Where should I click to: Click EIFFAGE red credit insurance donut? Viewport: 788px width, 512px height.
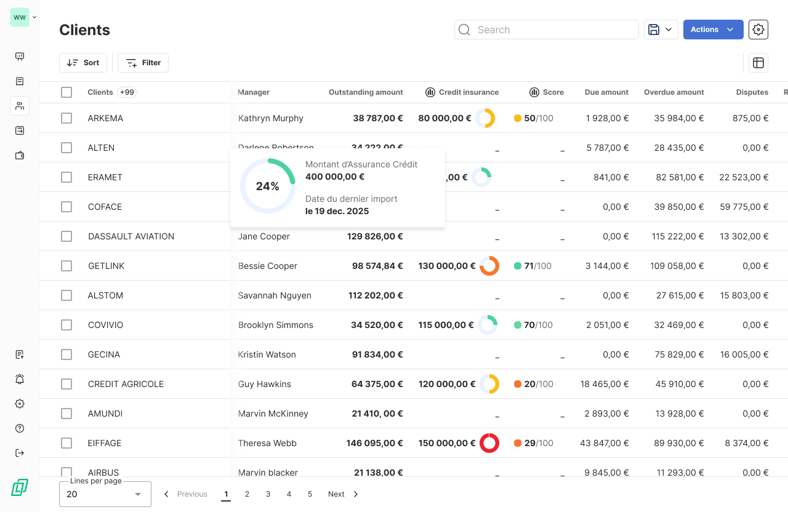pyautogui.click(x=489, y=443)
